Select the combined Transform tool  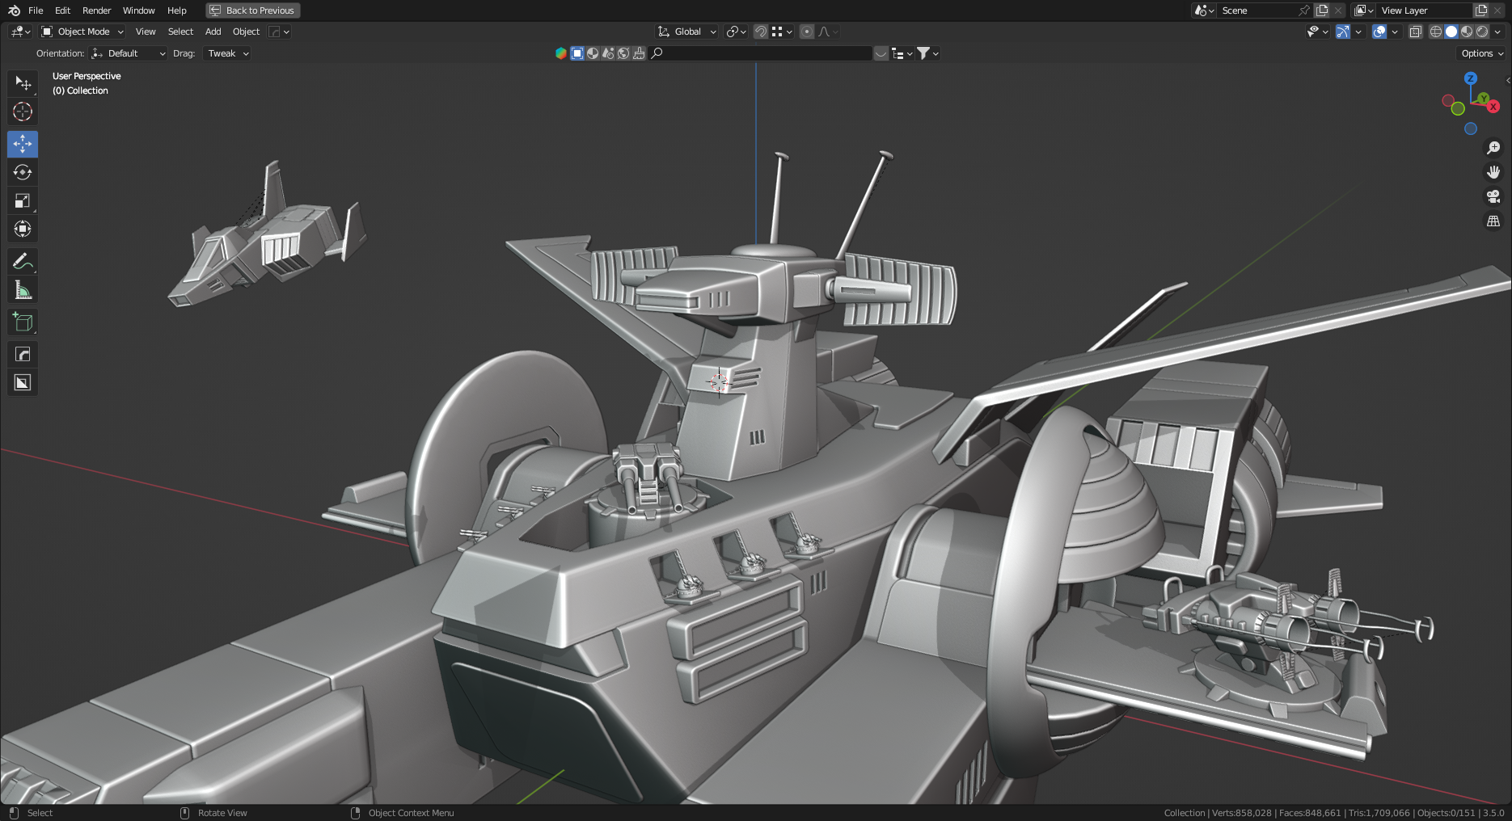click(x=23, y=229)
